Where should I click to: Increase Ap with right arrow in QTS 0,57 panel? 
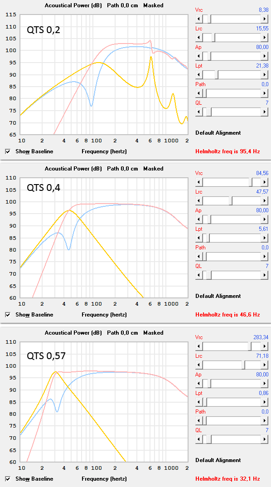pos(265,384)
